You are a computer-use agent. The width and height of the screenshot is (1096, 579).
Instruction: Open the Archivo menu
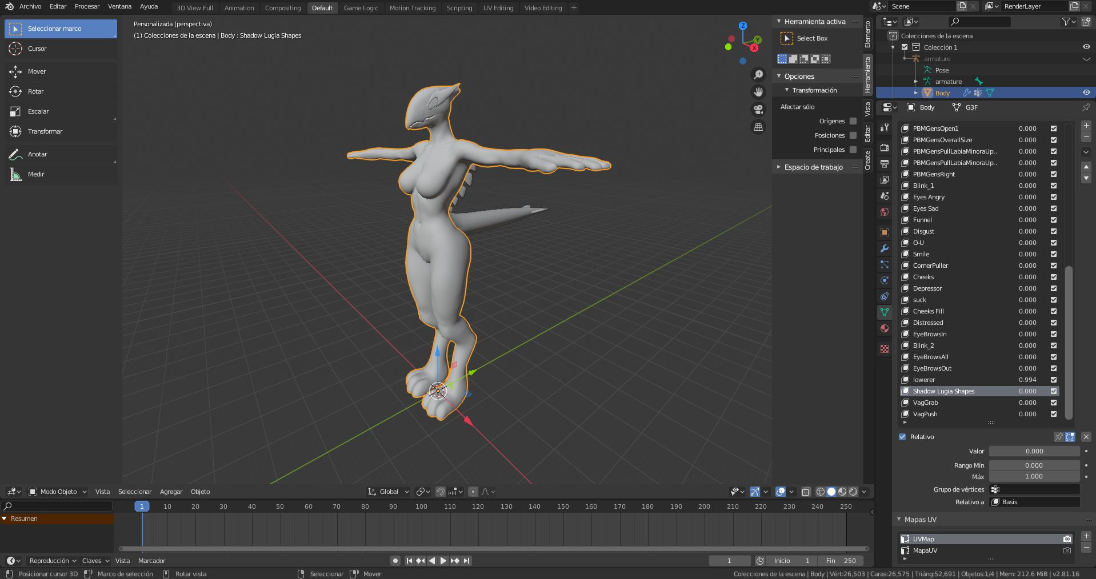(30, 6)
